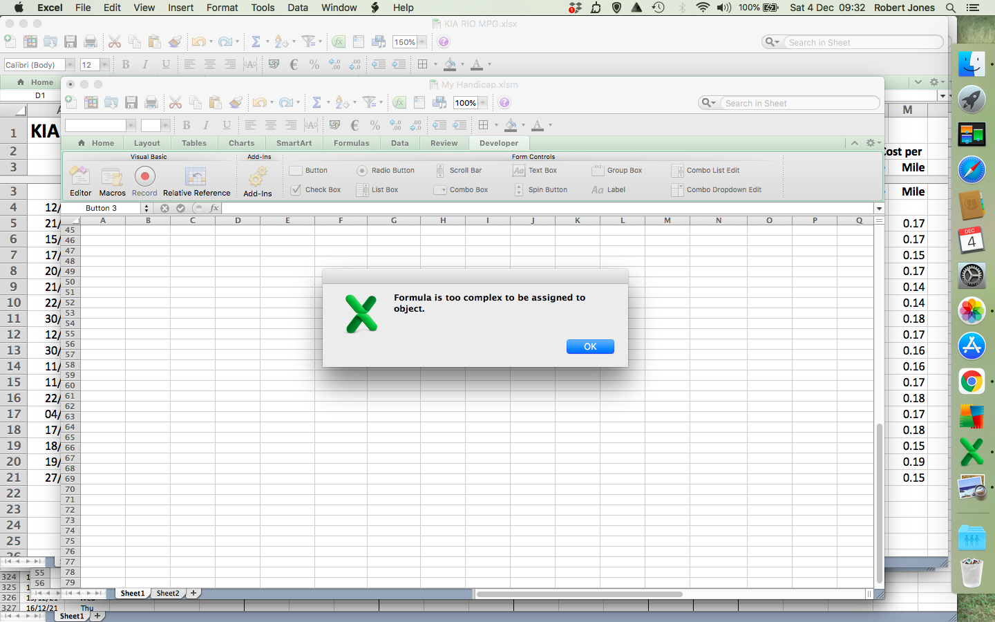Screen dimensions: 995x622
Task: Open Help in the My Handicap window toolbar
Action: click(504, 103)
